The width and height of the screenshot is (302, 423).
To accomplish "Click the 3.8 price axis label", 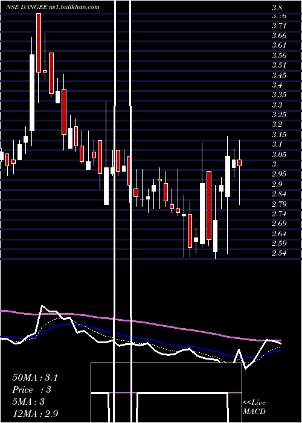I will click(277, 8).
